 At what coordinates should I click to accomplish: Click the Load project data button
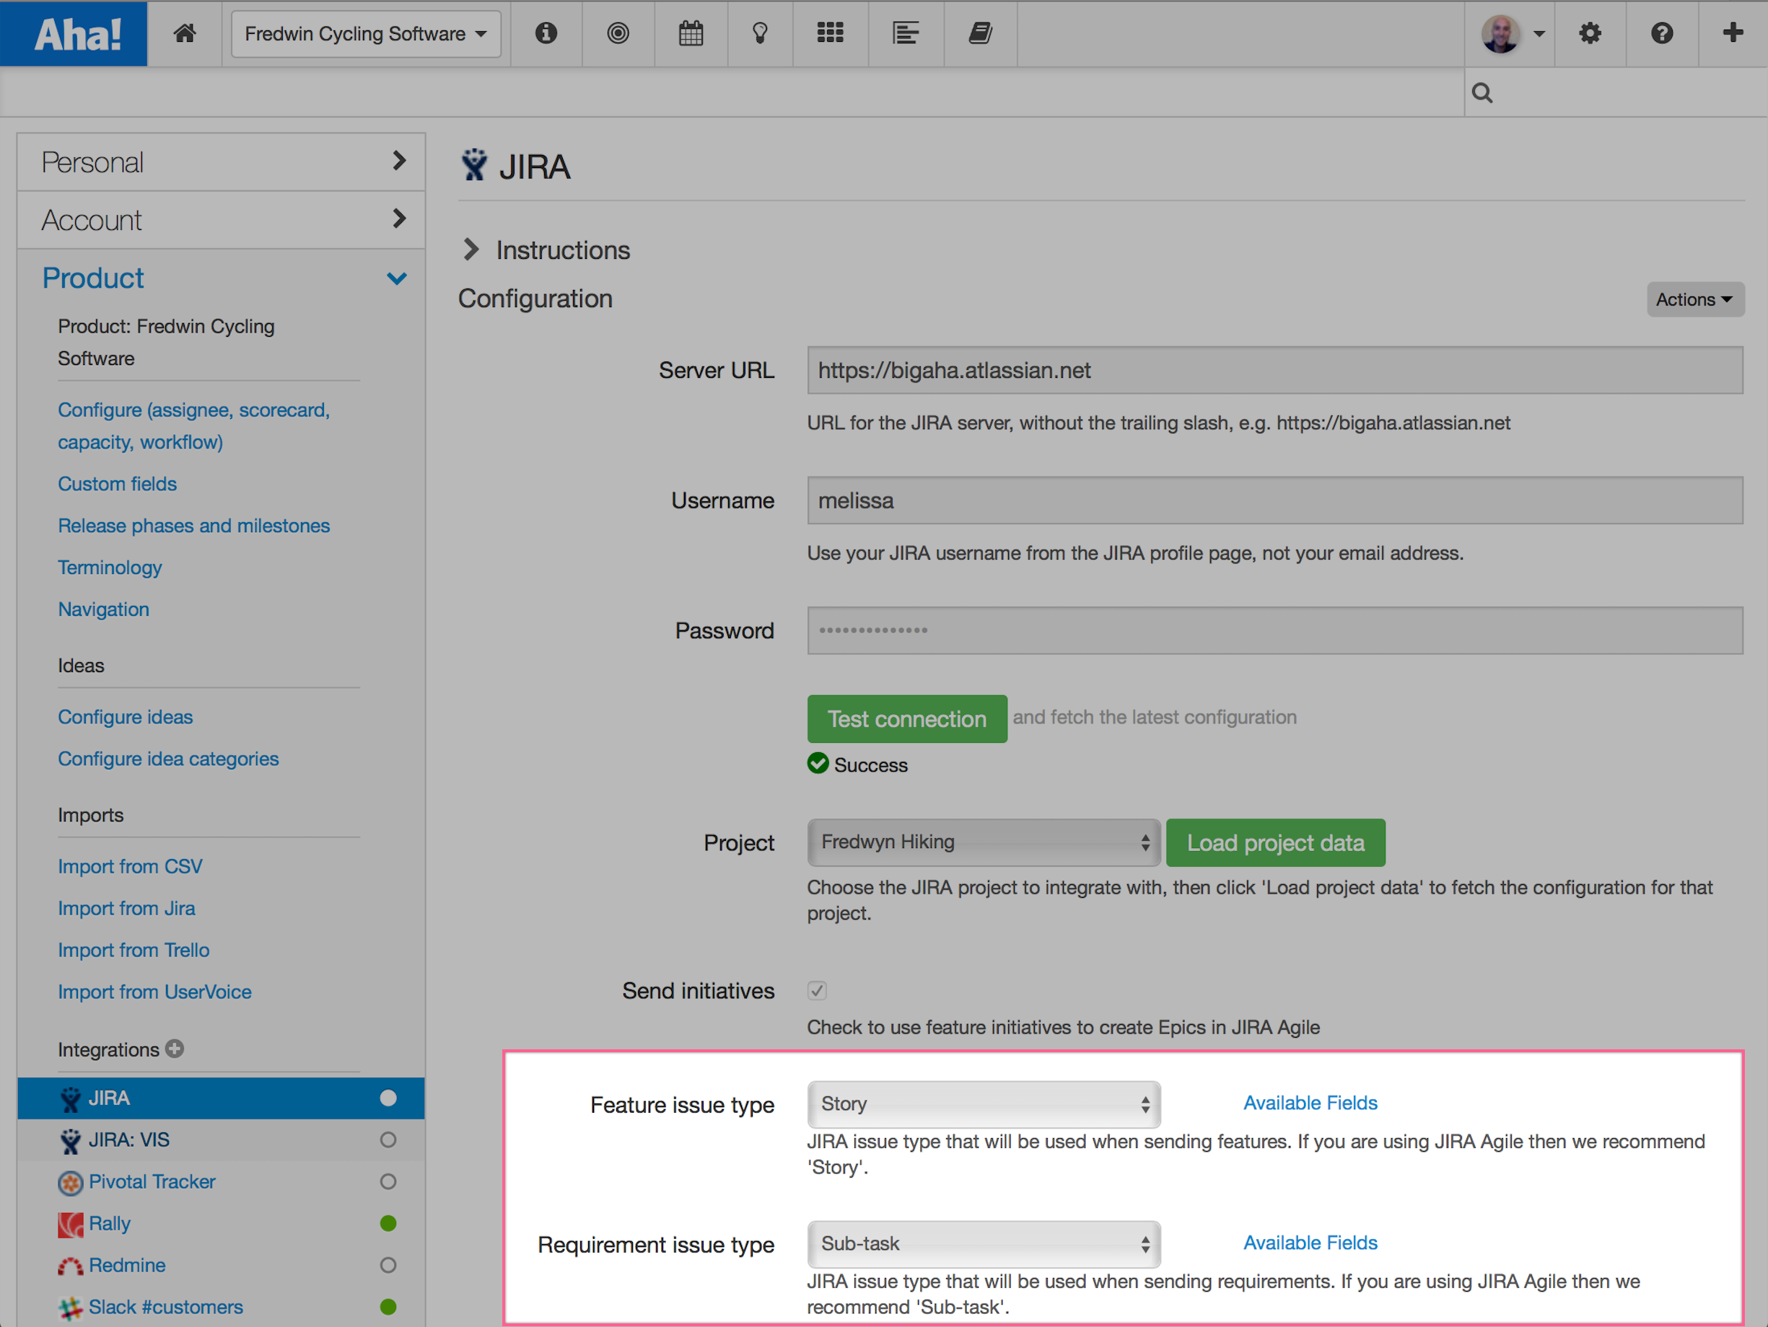tap(1276, 843)
